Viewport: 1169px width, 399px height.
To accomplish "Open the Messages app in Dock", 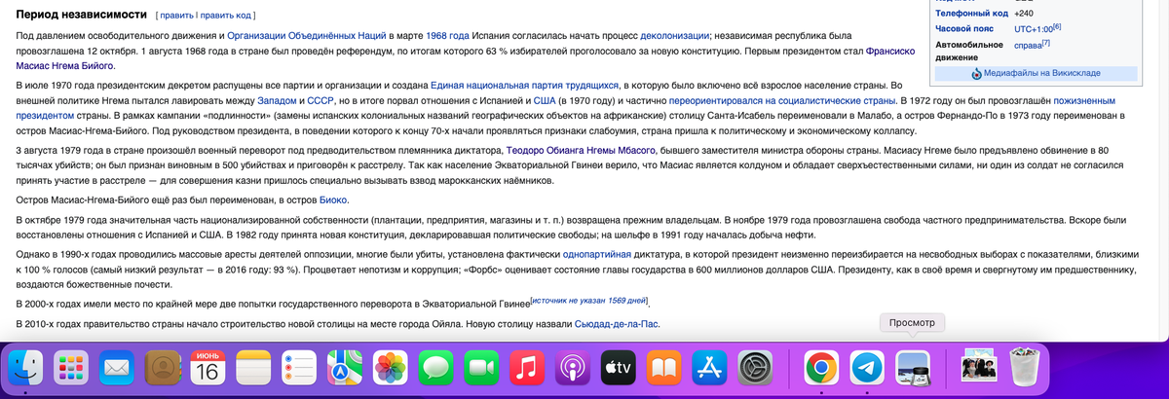I will point(436,368).
